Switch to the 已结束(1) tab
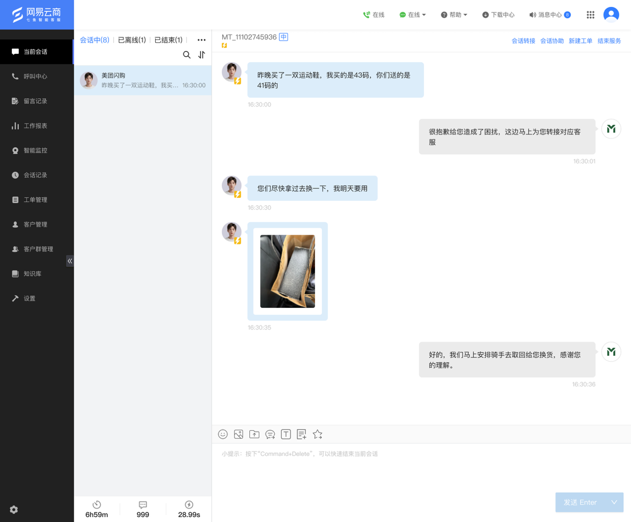 [x=168, y=40]
